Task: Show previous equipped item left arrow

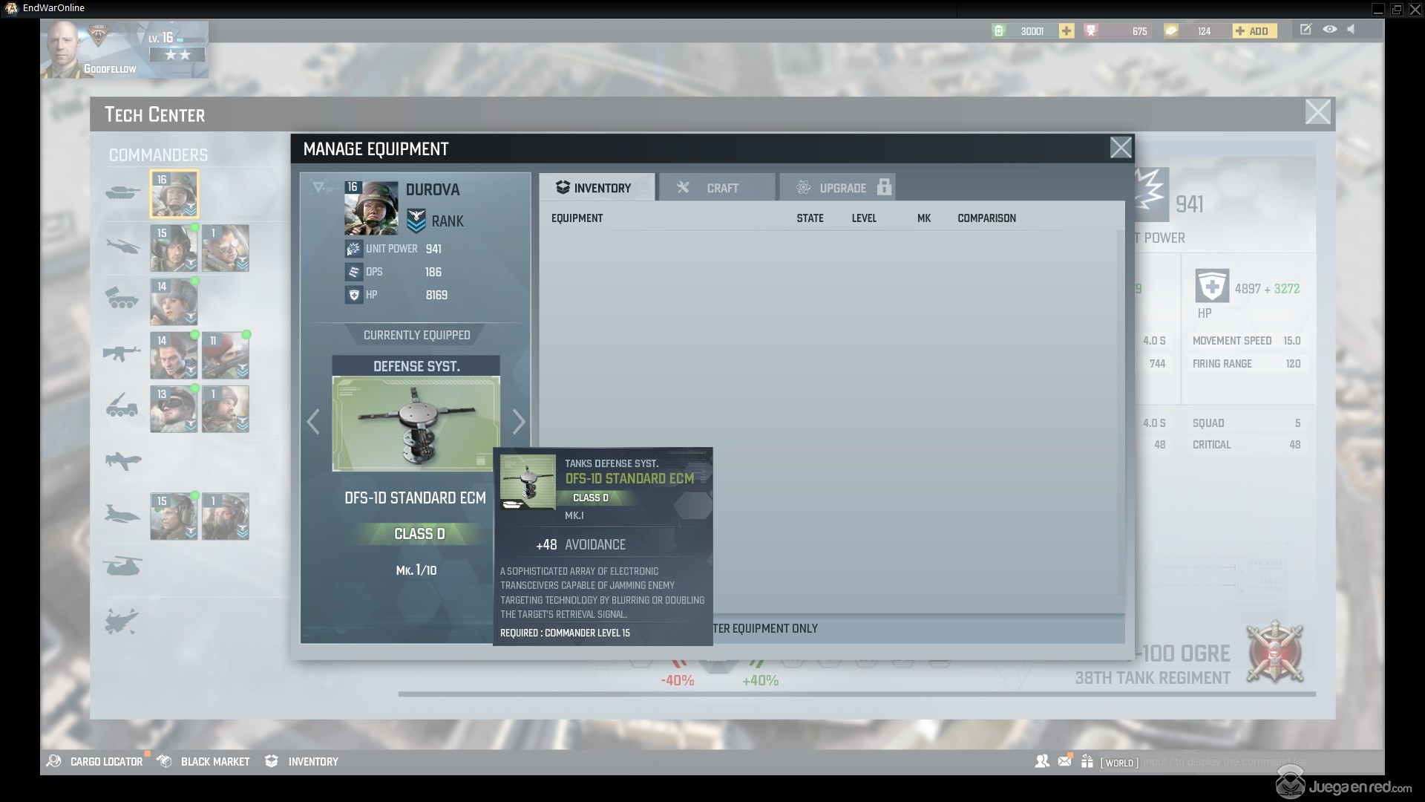Action: coord(313,422)
